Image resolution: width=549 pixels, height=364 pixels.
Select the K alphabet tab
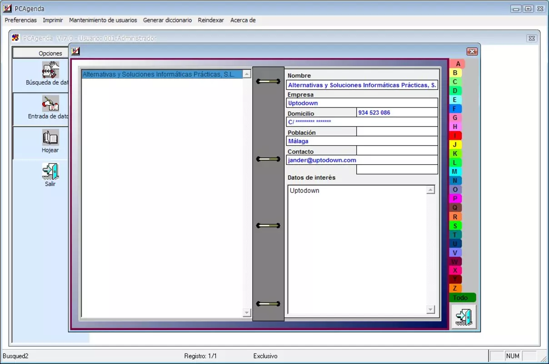point(455,154)
